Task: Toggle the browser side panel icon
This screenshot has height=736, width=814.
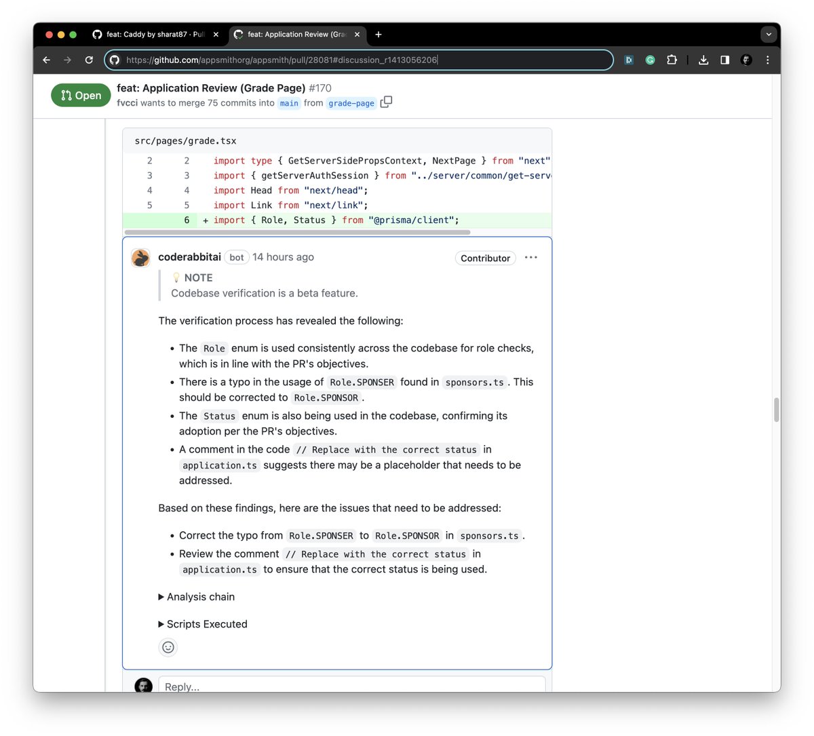Action: point(724,60)
